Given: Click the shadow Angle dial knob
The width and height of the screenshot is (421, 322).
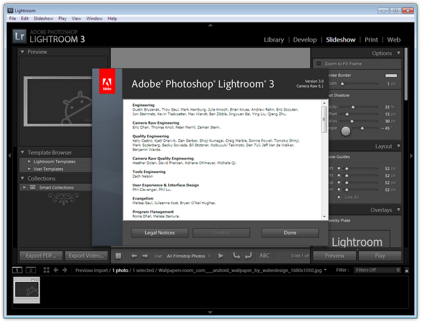Looking at the screenshot, I should [346, 131].
